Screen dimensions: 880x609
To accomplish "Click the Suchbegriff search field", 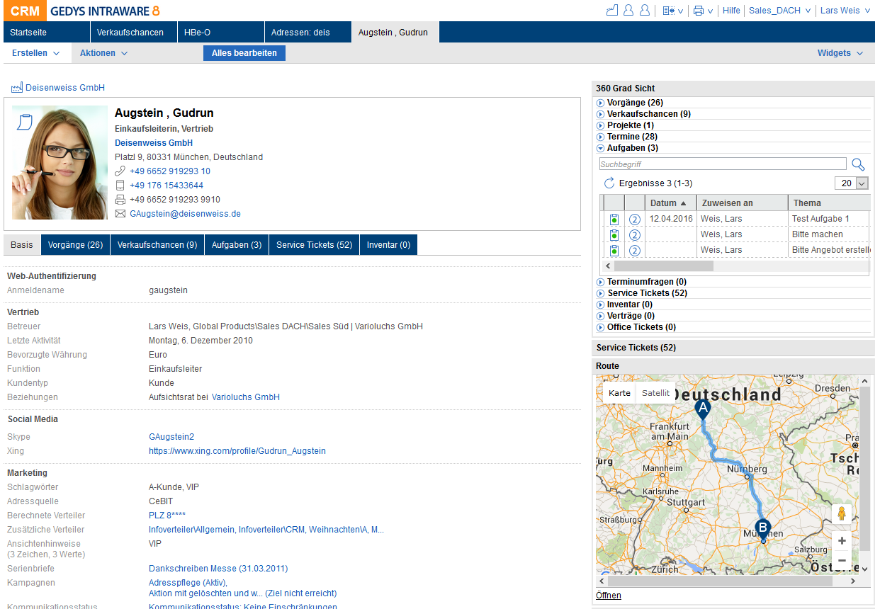I will (723, 164).
